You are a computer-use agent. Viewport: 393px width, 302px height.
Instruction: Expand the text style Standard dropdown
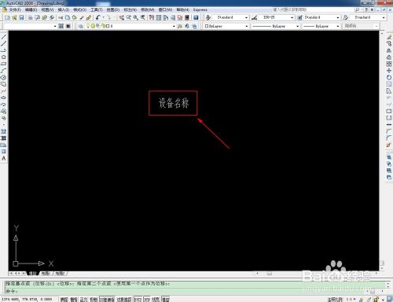click(x=246, y=17)
